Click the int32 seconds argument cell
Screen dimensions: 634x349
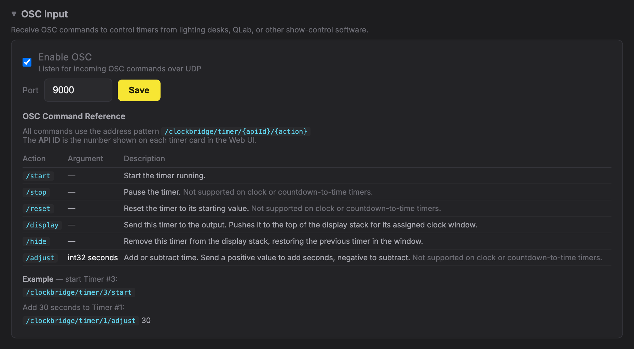click(x=93, y=257)
